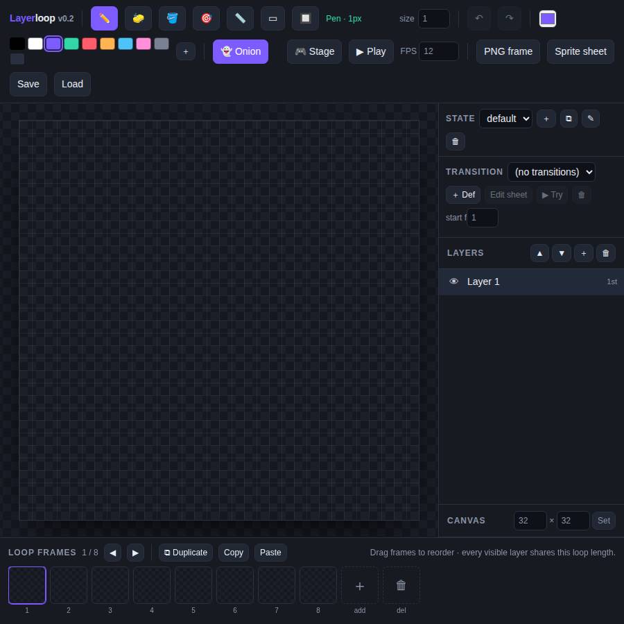Go to next loop frame
The width and height of the screenshot is (624, 624).
click(135, 553)
